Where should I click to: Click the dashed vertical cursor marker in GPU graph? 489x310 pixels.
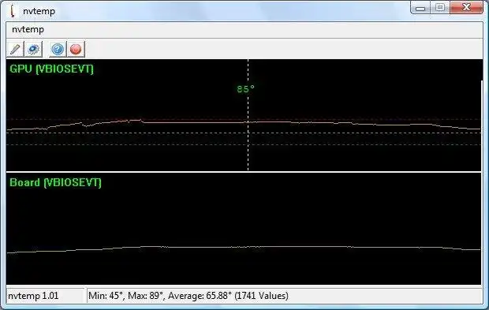[x=248, y=114]
